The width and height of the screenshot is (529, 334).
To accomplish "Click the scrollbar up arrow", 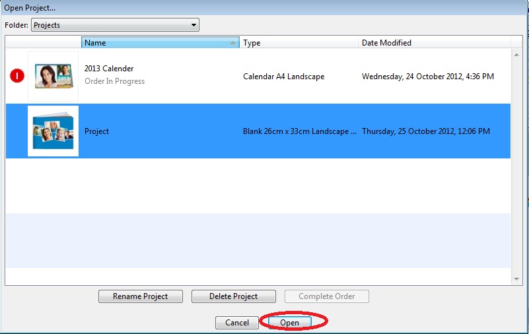I will click(x=516, y=55).
